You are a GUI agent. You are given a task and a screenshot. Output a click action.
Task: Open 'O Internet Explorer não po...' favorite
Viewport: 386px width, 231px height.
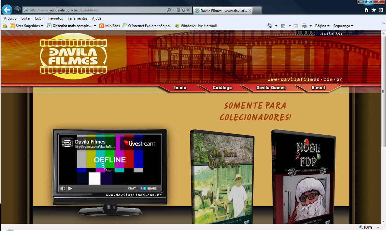tap(147, 26)
